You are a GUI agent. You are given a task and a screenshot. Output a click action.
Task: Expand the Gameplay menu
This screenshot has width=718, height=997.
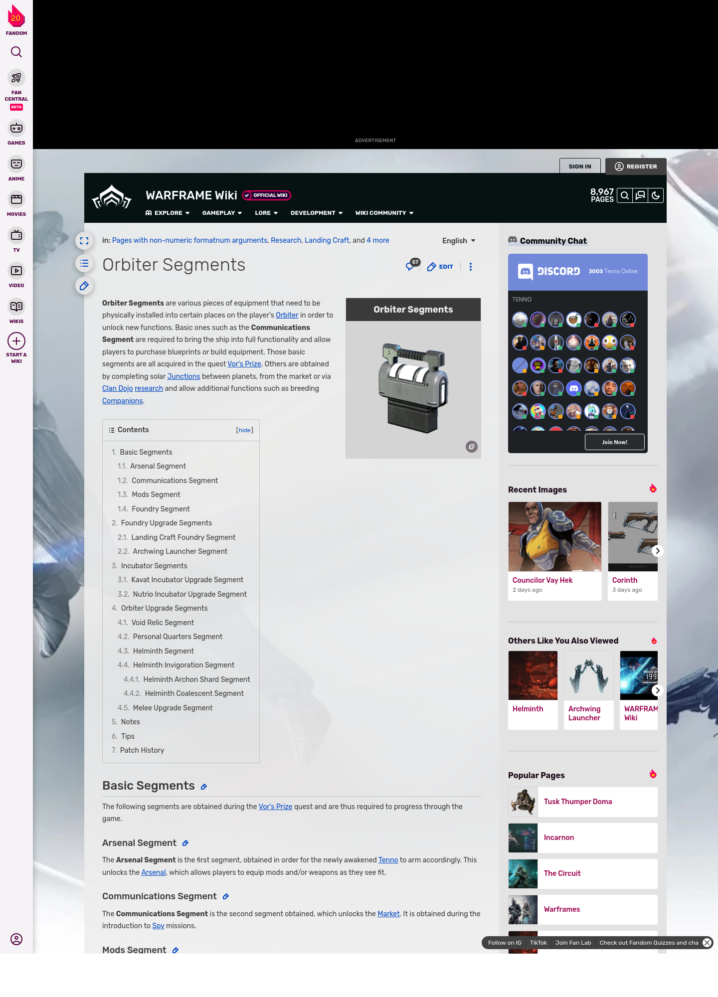click(x=222, y=213)
